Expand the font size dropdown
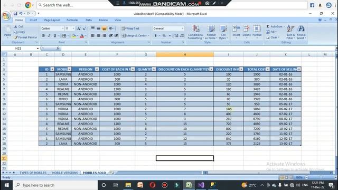This screenshot has height=190, width=338. click(x=73, y=28)
